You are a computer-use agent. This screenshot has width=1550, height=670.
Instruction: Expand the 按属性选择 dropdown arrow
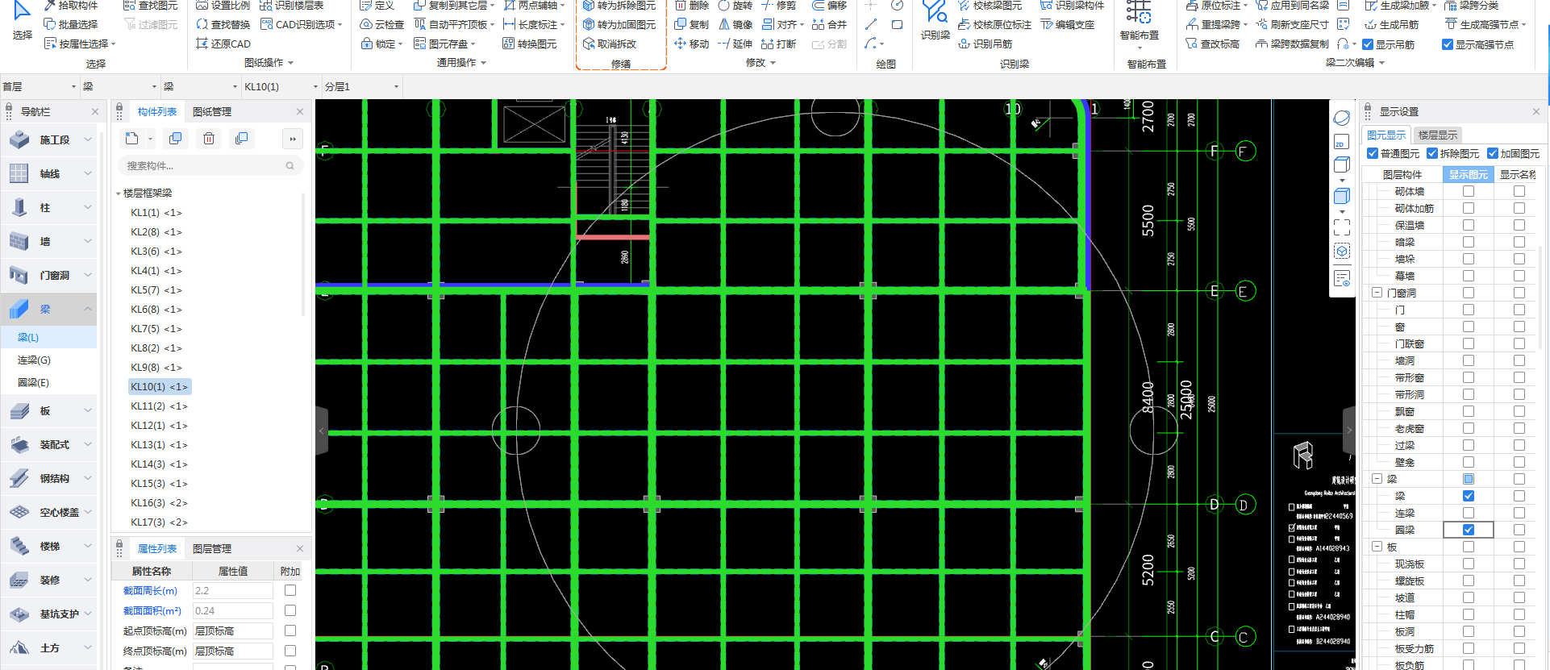tap(114, 44)
